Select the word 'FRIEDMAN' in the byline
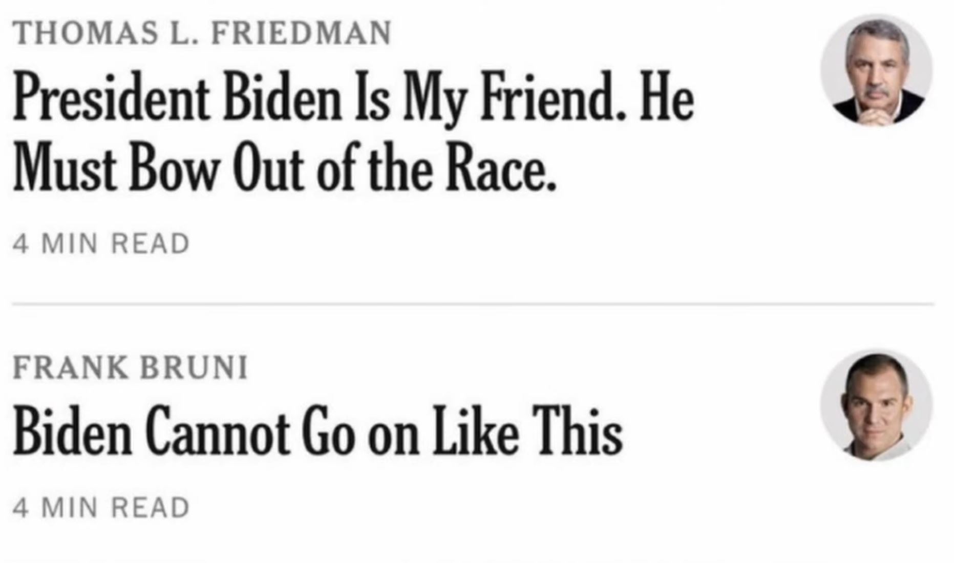This screenshot has height=563, width=954. click(x=301, y=32)
